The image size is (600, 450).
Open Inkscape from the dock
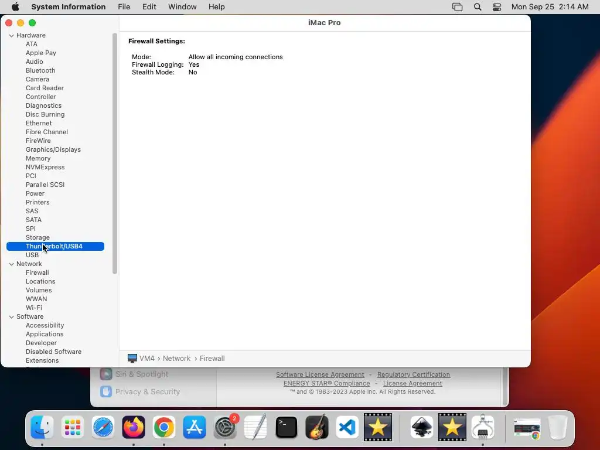click(x=422, y=427)
